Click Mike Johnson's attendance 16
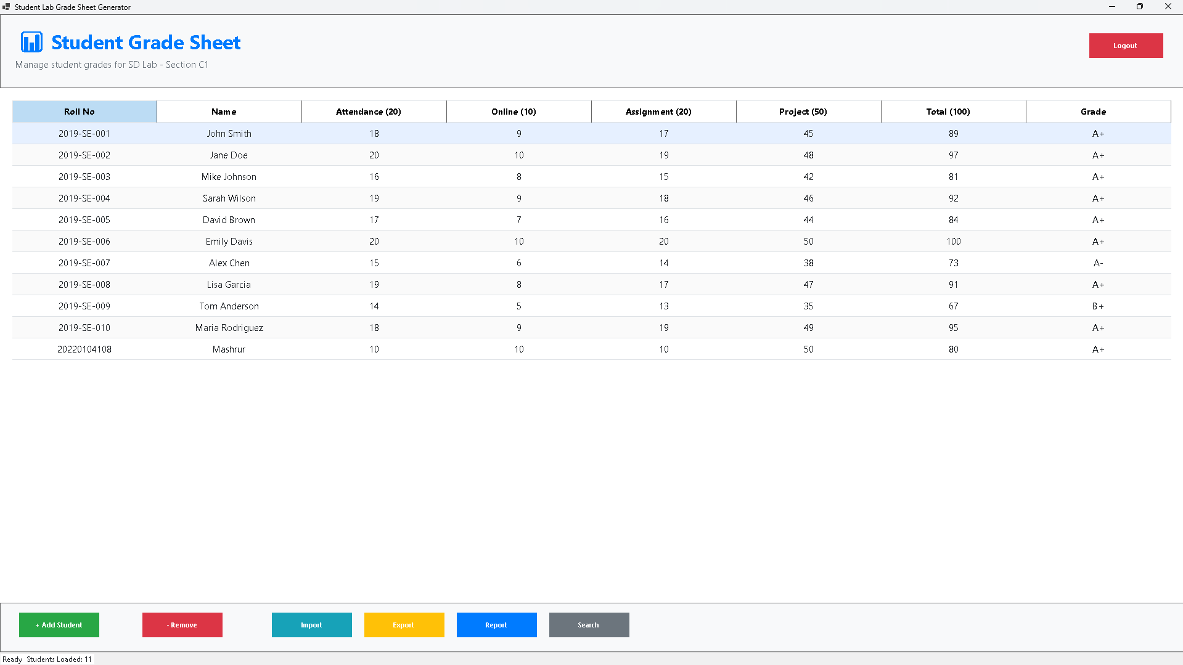The height and width of the screenshot is (665, 1183). (374, 177)
